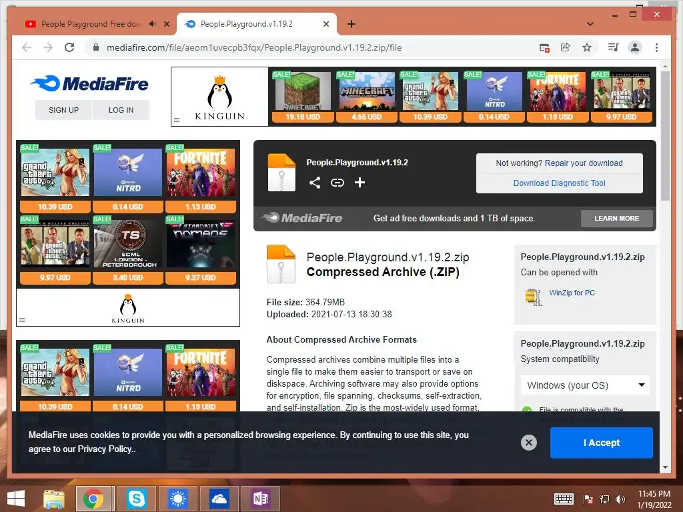Viewport: 683px width, 512px height.
Task: Click the volume tray icon
Action: pos(620,499)
